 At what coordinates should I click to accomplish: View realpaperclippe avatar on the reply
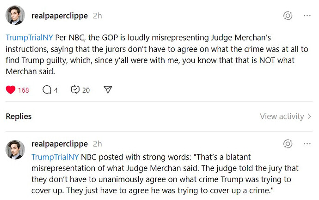[15, 150]
